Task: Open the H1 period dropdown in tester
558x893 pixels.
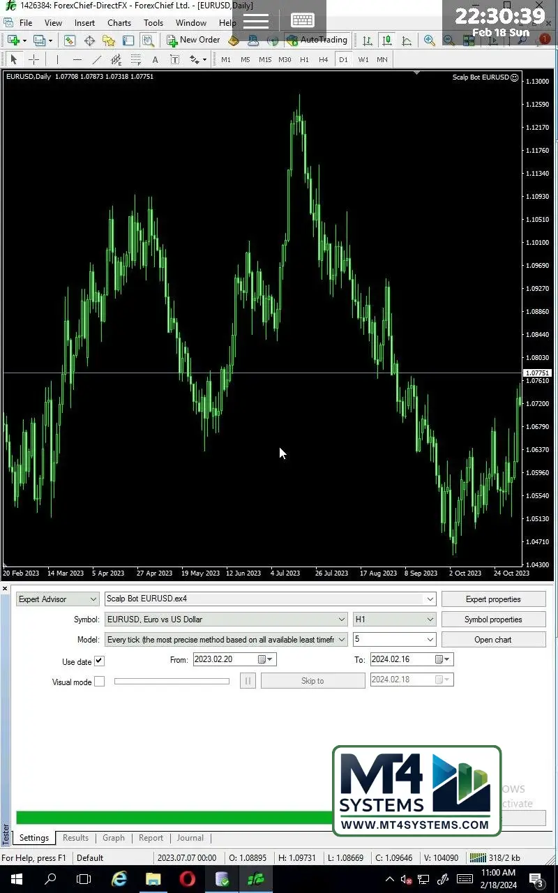Action: [394, 620]
